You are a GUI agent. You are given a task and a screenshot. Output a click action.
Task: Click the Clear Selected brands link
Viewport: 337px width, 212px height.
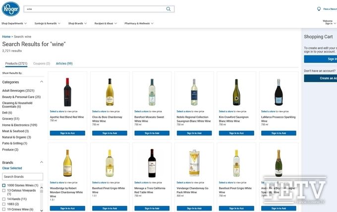[12, 168]
